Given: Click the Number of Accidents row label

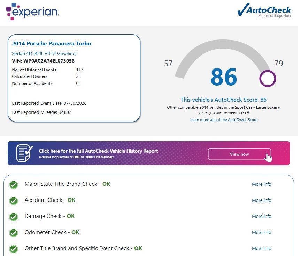Looking at the screenshot, I should click(x=32, y=83).
